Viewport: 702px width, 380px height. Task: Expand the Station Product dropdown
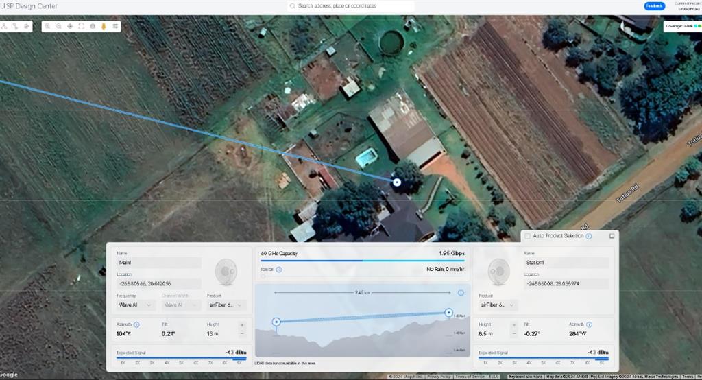pyautogui.click(x=498, y=305)
